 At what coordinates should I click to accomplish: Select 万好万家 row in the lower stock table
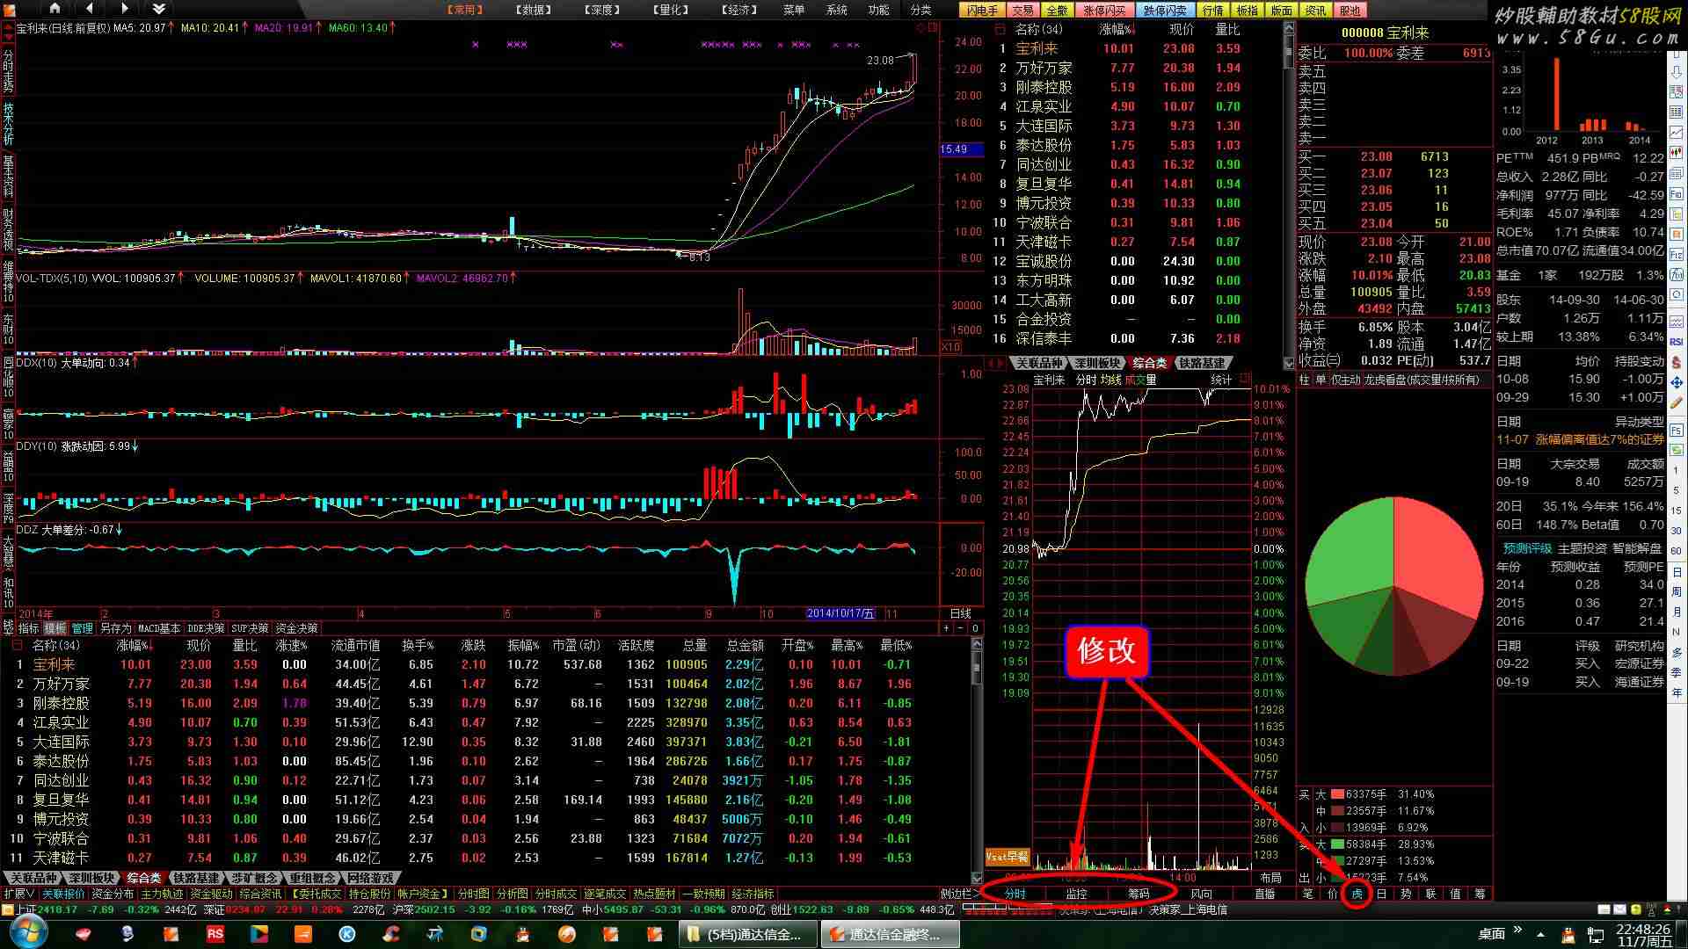point(488,684)
